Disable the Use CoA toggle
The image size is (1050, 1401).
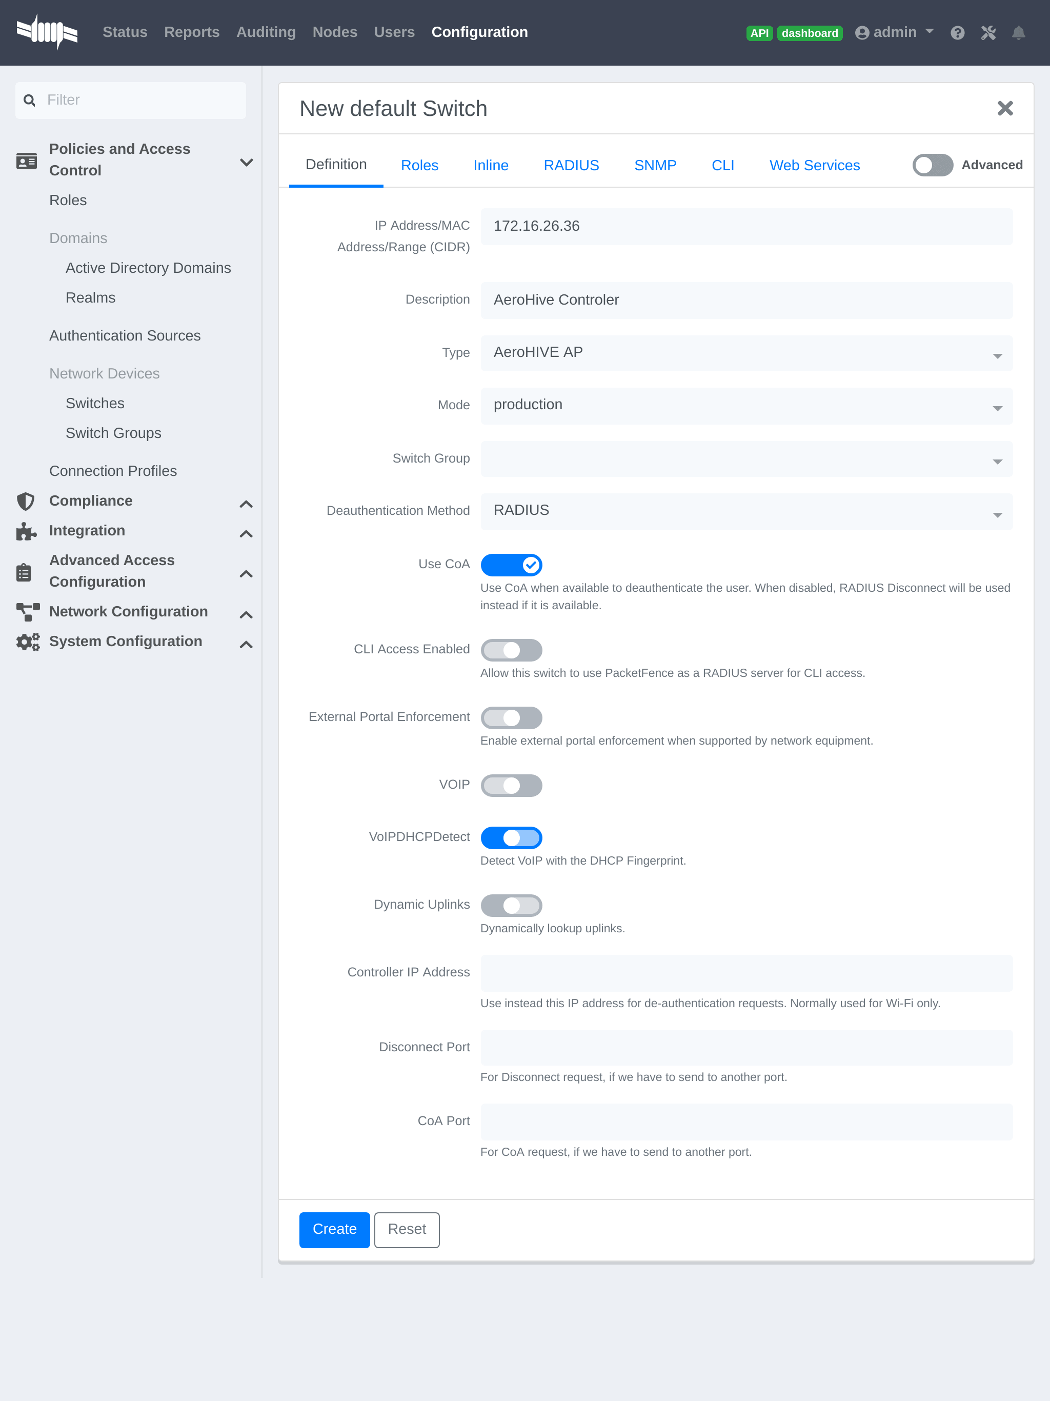click(511, 564)
